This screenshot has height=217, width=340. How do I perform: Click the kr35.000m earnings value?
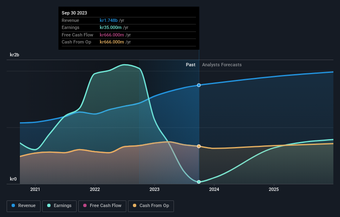(x=111, y=27)
